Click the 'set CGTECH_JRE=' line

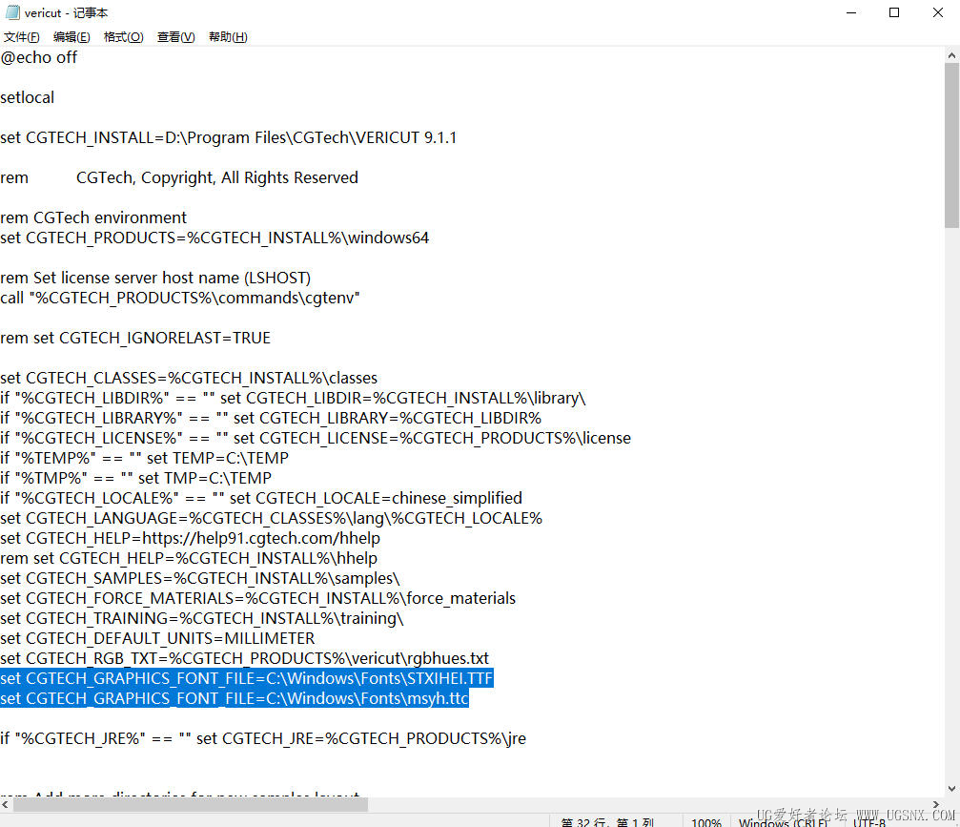[263, 739]
